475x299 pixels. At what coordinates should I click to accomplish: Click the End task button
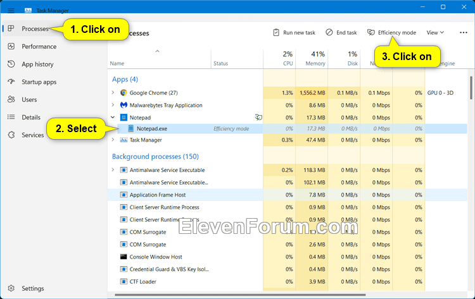[341, 32]
